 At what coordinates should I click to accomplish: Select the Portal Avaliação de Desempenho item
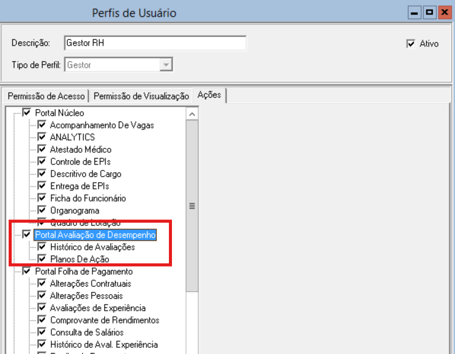pyautogui.click(x=95, y=235)
